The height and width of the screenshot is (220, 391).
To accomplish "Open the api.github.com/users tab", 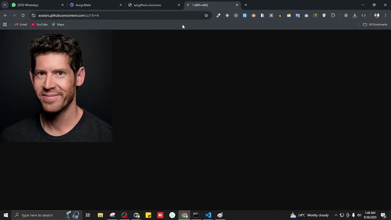I will click(x=153, y=5).
